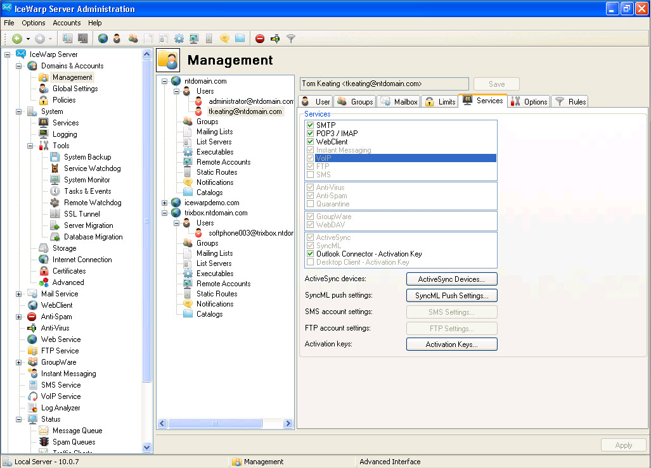Switch to the Limits tab

pos(440,101)
